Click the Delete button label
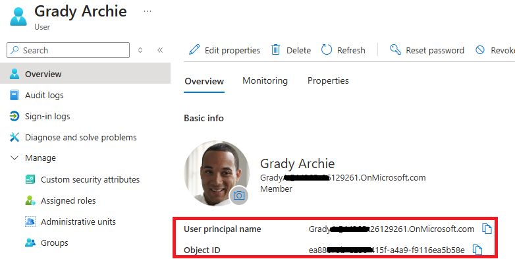Image resolution: width=515 pixels, height=259 pixels. pyautogui.click(x=298, y=50)
